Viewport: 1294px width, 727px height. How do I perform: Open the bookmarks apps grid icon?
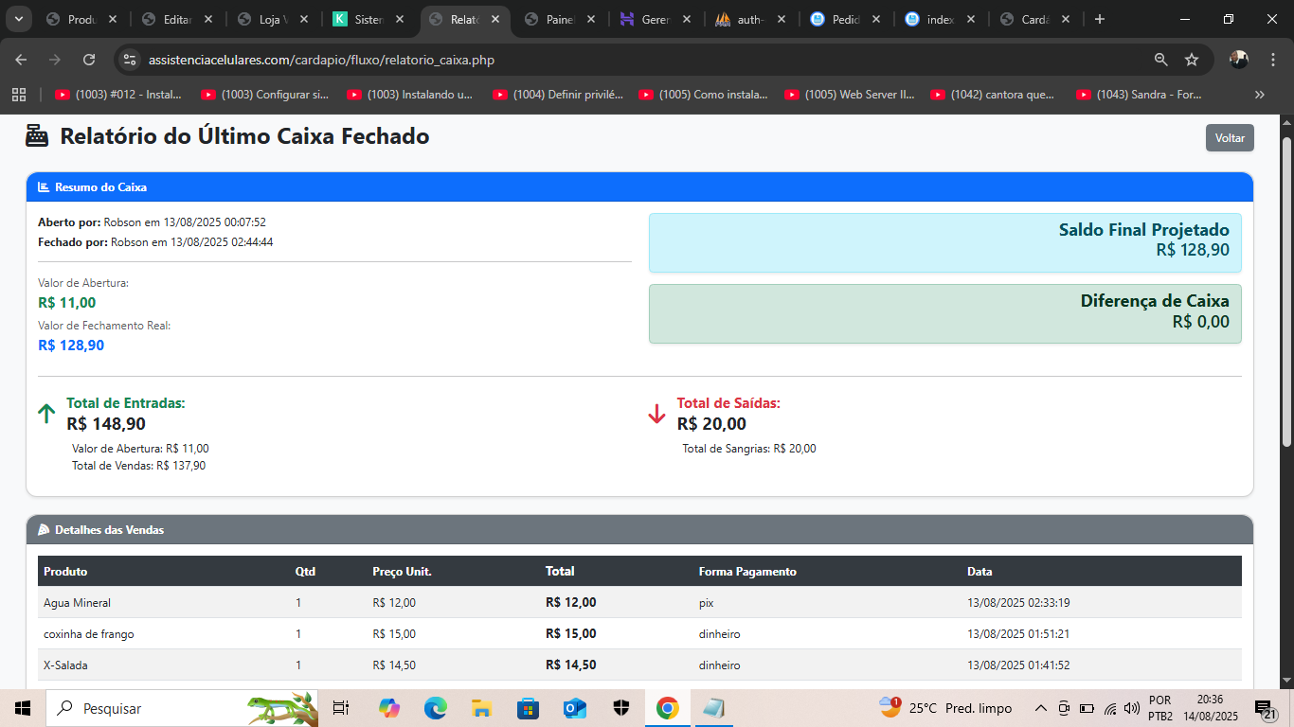tap(18, 95)
